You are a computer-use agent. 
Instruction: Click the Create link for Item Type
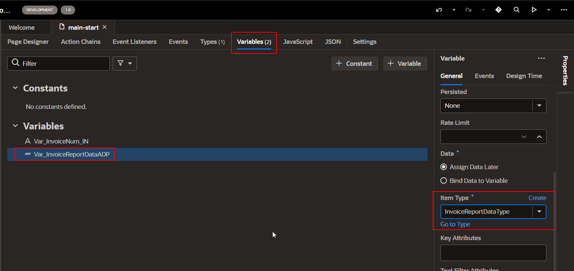coord(537,198)
